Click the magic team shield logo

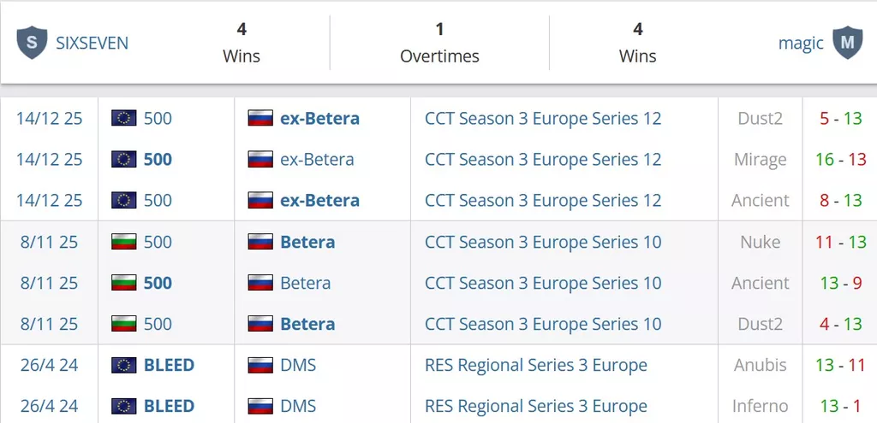(x=847, y=43)
